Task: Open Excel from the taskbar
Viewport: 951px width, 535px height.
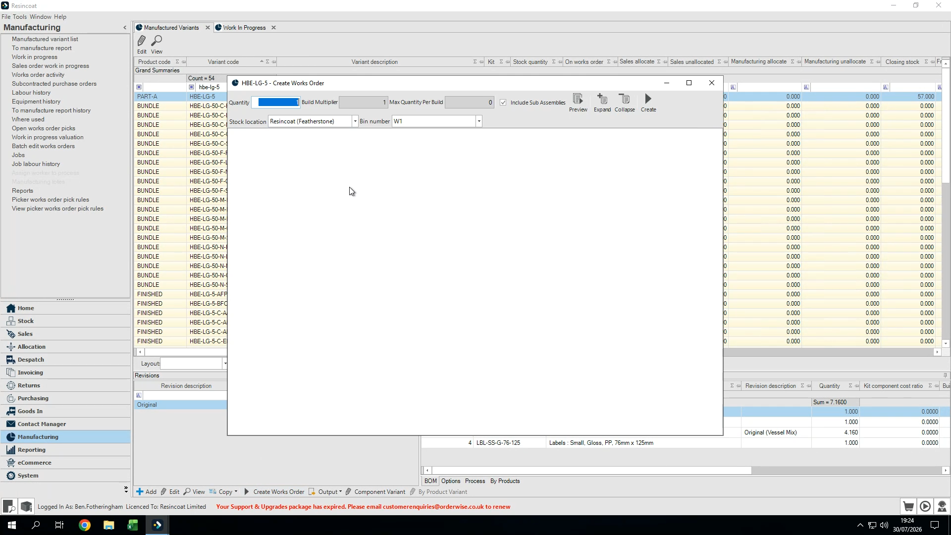Action: tap(133, 525)
